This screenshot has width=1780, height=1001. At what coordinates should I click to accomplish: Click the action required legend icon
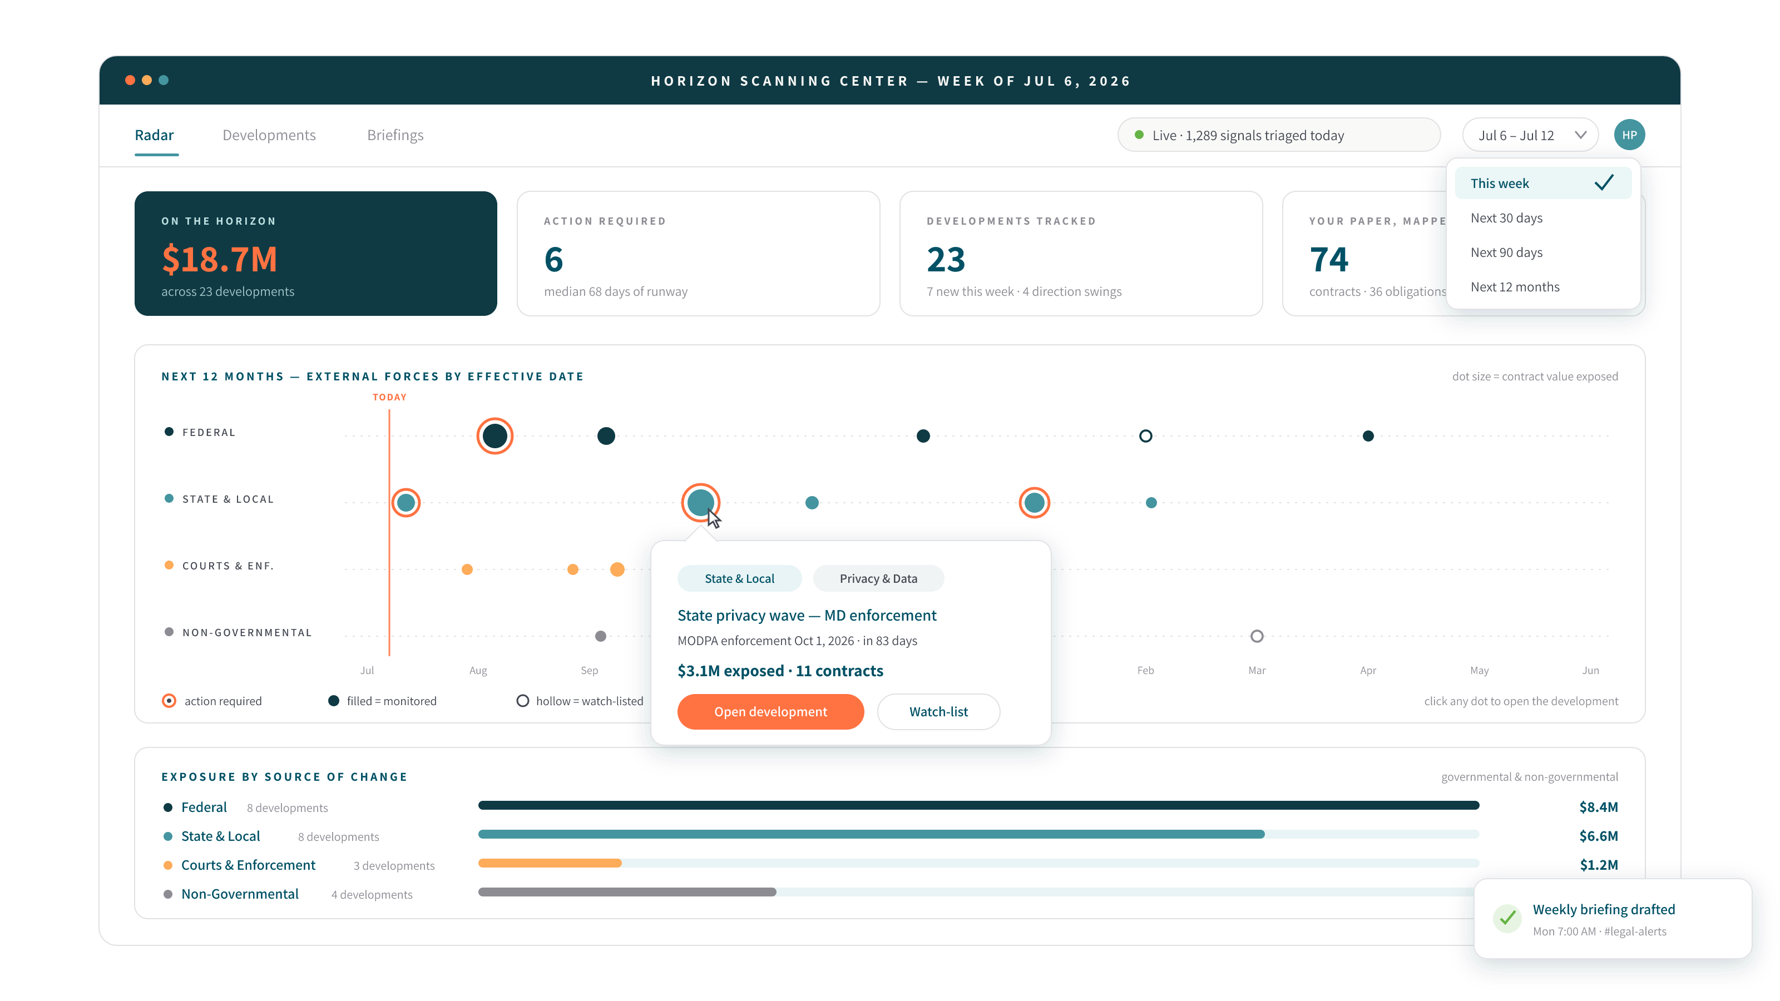pyautogui.click(x=169, y=701)
